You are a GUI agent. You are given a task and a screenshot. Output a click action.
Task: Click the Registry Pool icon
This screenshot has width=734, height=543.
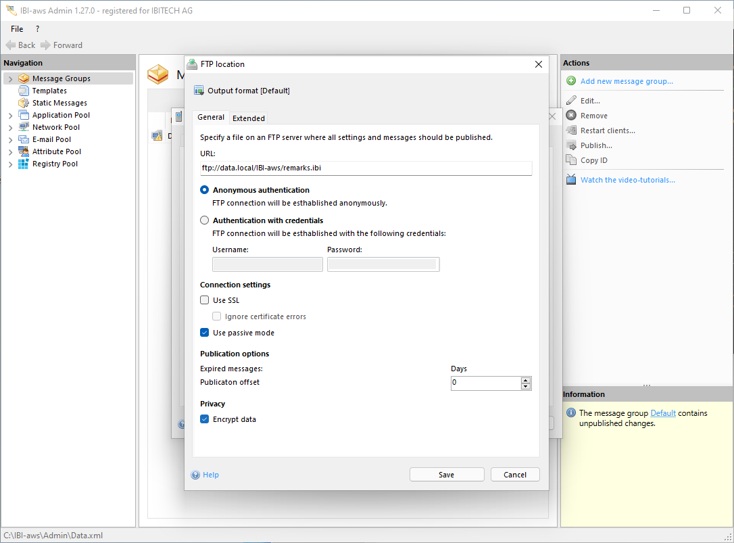24,164
